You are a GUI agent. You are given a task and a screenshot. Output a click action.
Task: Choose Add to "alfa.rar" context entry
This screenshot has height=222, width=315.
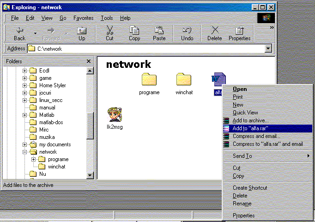(x=250, y=128)
